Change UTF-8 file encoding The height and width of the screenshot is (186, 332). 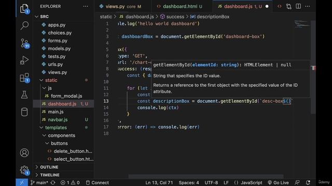(x=211, y=182)
